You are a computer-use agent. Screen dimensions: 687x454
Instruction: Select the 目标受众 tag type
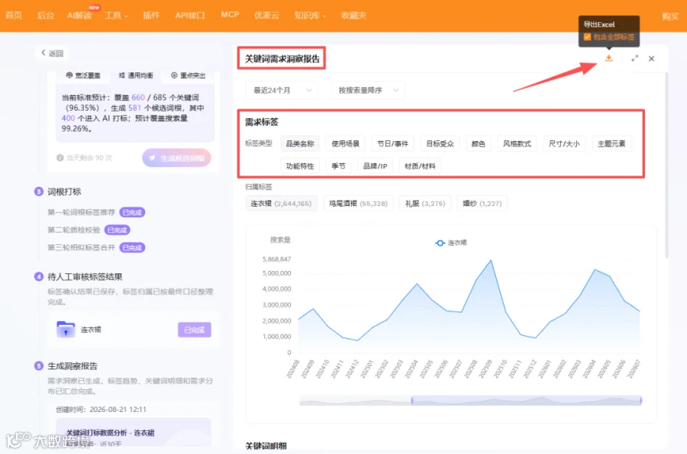(440, 143)
